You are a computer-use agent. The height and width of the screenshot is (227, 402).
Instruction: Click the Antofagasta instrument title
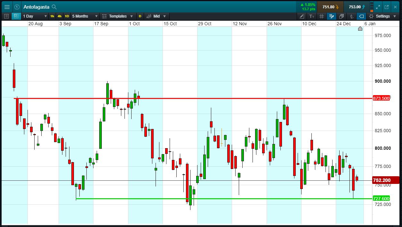[x=36, y=7]
